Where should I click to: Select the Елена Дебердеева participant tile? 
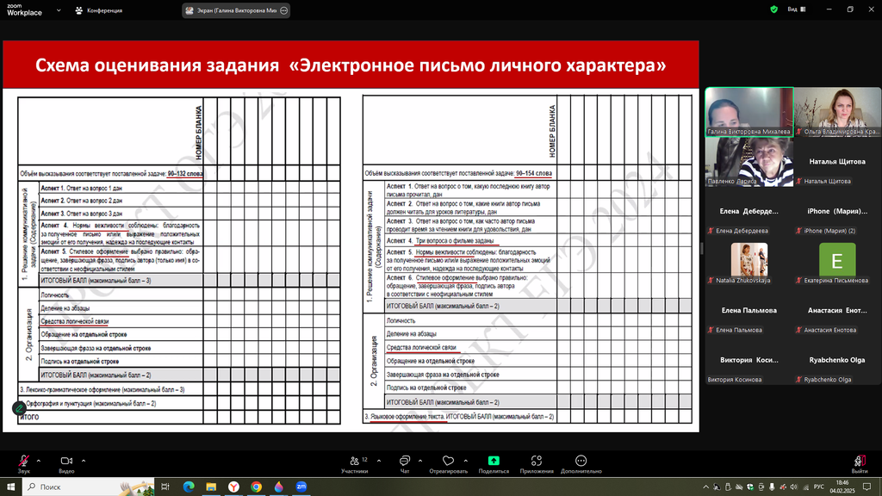(749, 212)
